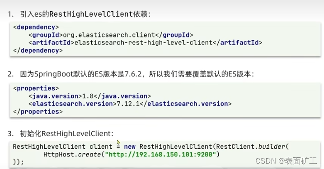Select heading '引入es的RestHighLevelClient依赖'

[x=85, y=14]
